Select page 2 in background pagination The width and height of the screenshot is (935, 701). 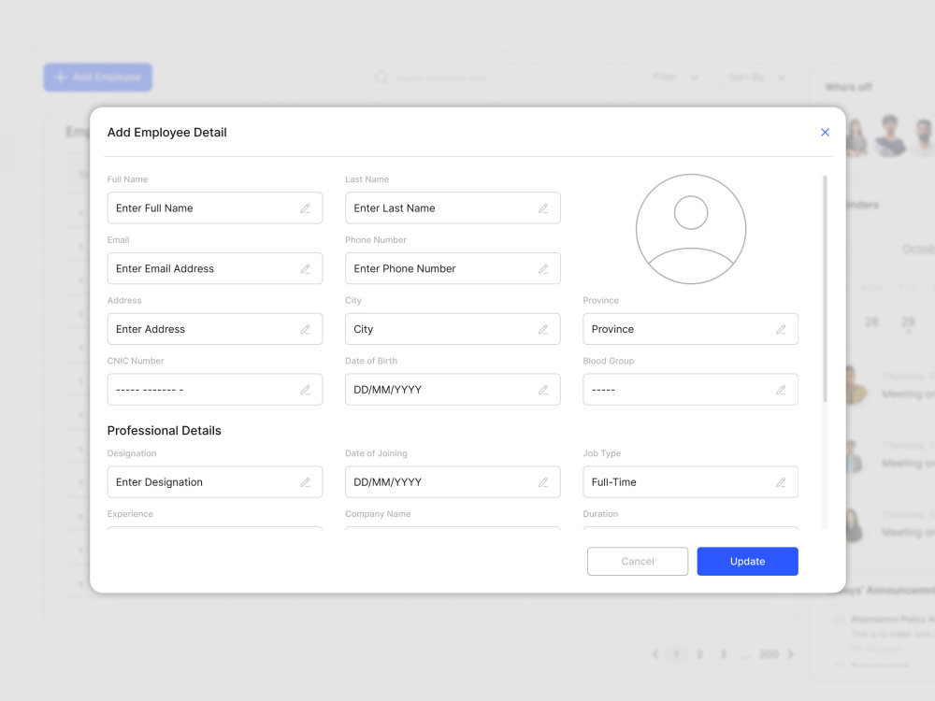tap(699, 654)
